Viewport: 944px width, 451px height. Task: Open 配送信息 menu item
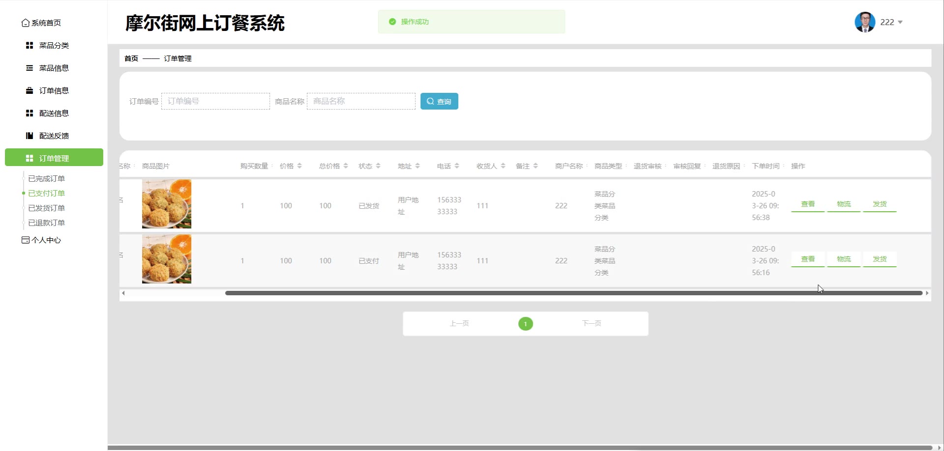pyautogui.click(x=54, y=113)
